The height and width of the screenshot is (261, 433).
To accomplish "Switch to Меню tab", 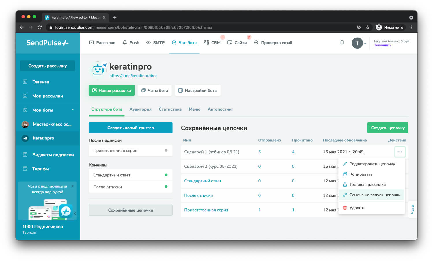I will click(195, 109).
